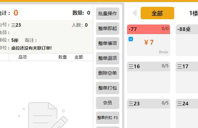Select table 三16
This screenshot has height=128, width=198.
[x=148, y=77]
